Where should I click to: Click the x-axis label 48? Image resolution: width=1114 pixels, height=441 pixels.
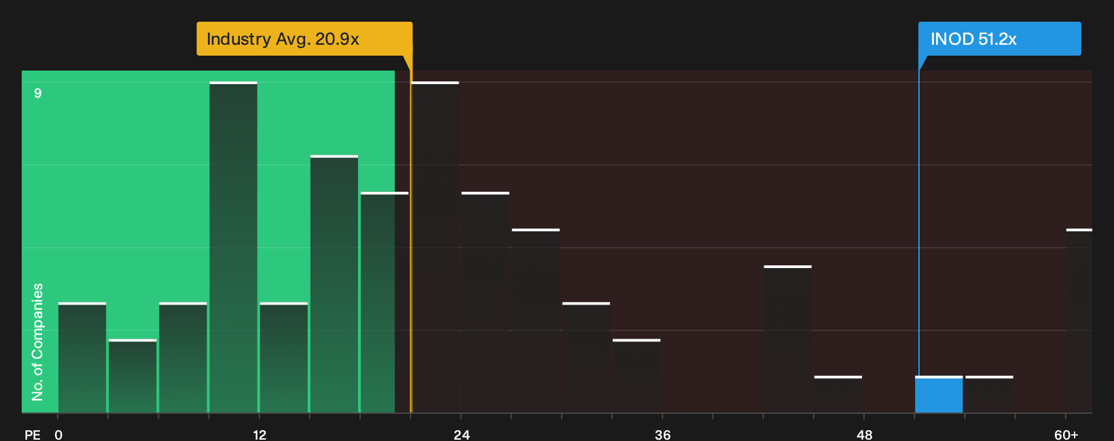pyautogui.click(x=865, y=434)
